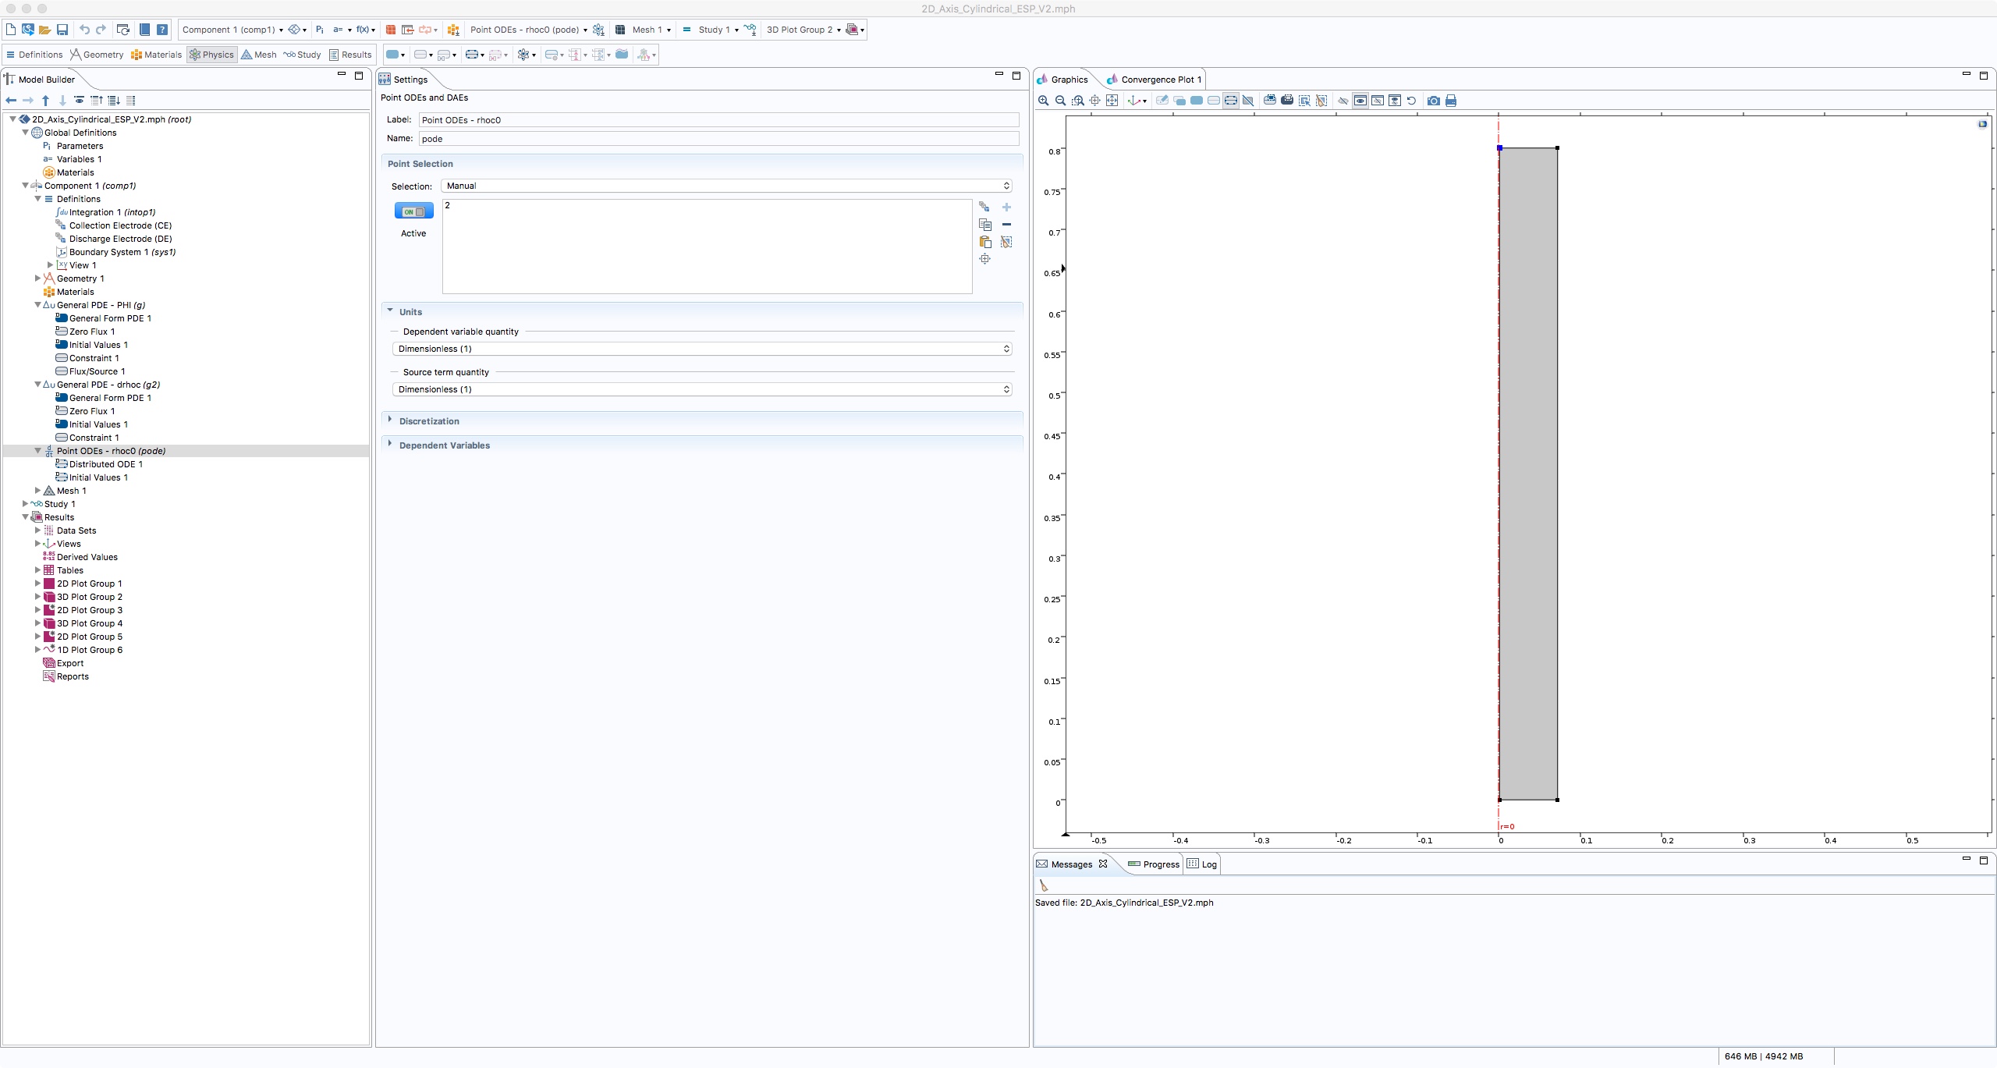Click the Save file icon

[62, 30]
